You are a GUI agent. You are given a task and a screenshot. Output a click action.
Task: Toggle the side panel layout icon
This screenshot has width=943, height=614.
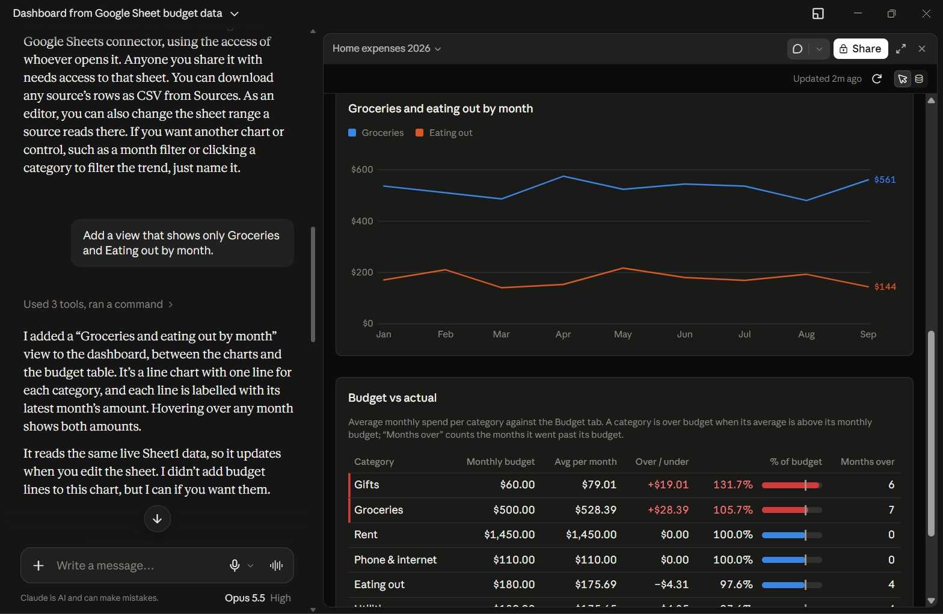818,13
